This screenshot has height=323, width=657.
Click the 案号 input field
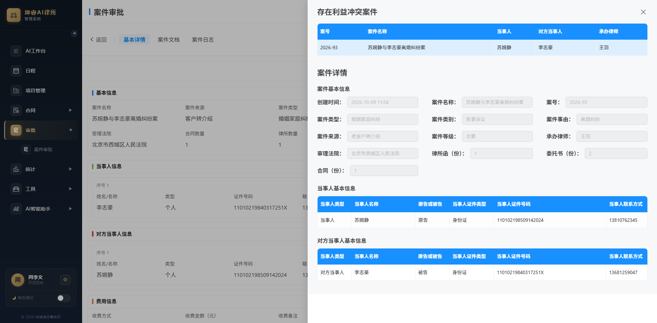(x=606, y=102)
